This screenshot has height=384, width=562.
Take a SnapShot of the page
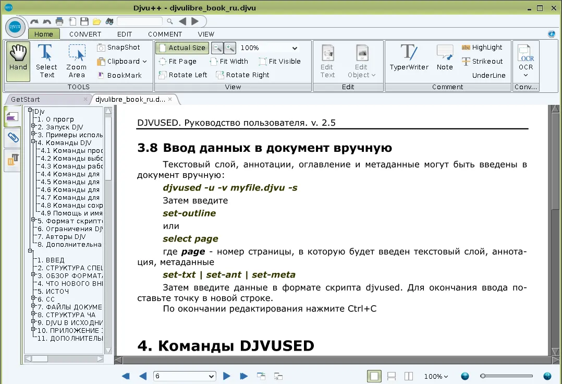pos(118,47)
